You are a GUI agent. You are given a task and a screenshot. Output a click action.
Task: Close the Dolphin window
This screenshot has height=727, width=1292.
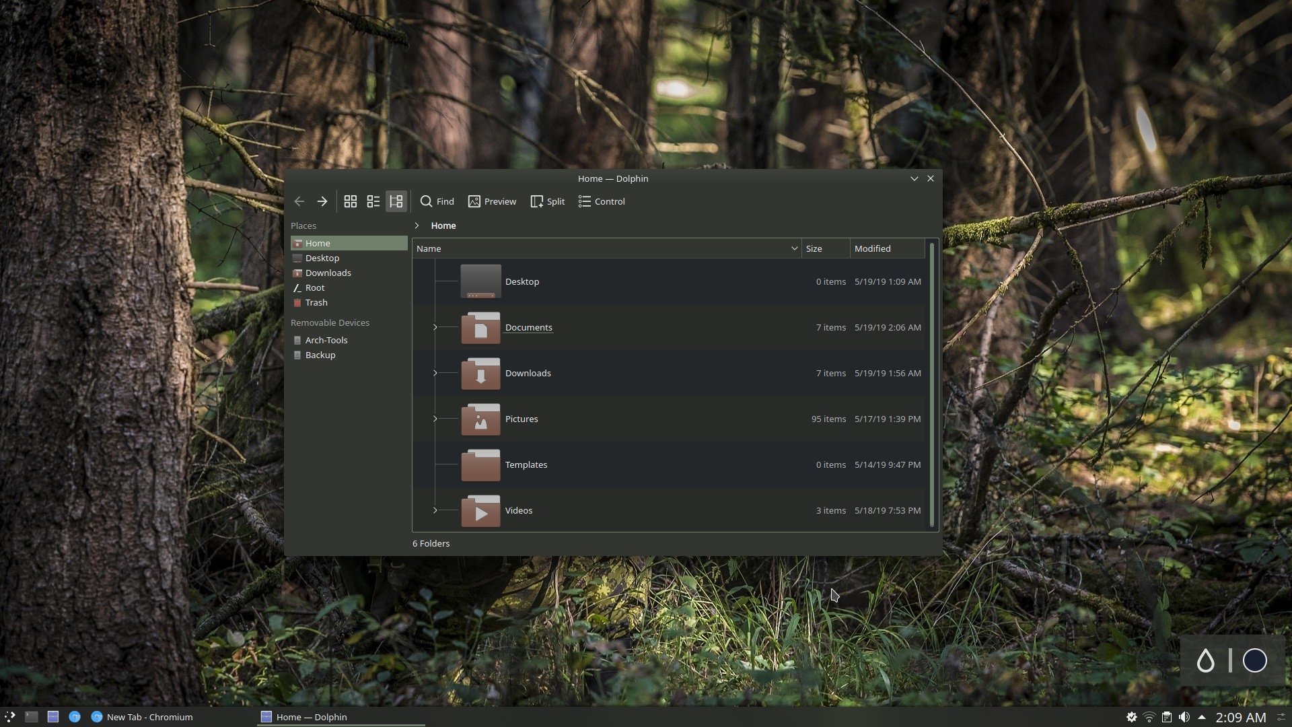(x=931, y=178)
